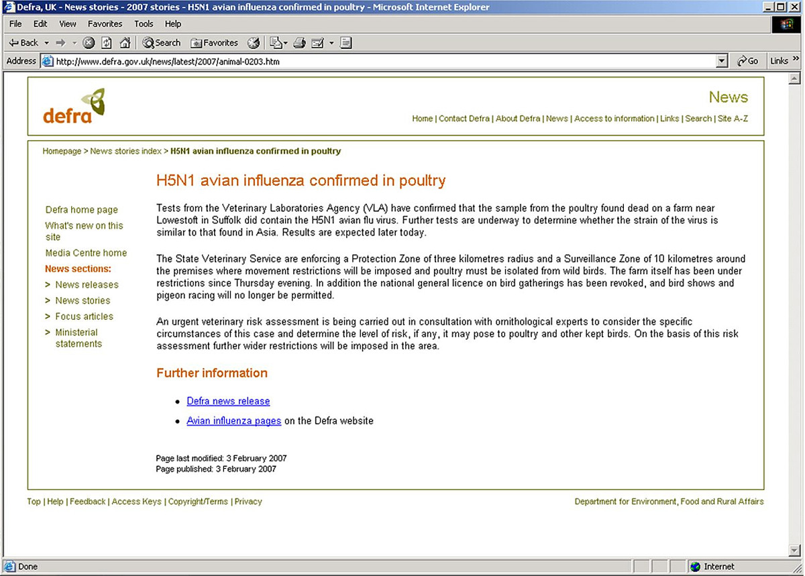This screenshot has width=805, height=576.
Task: Open the Defra news release link
Action: (x=228, y=401)
